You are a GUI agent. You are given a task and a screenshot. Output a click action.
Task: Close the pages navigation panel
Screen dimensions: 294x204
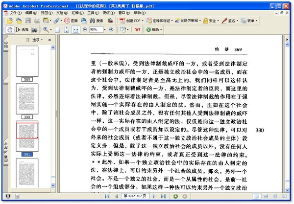pyautogui.click(x=49, y=40)
